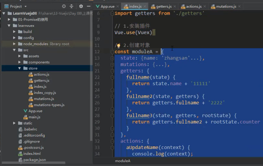Image resolution: width=263 pixels, height=166 pixels.
Task: Open mutations-types.js file
Action: (x=49, y=105)
